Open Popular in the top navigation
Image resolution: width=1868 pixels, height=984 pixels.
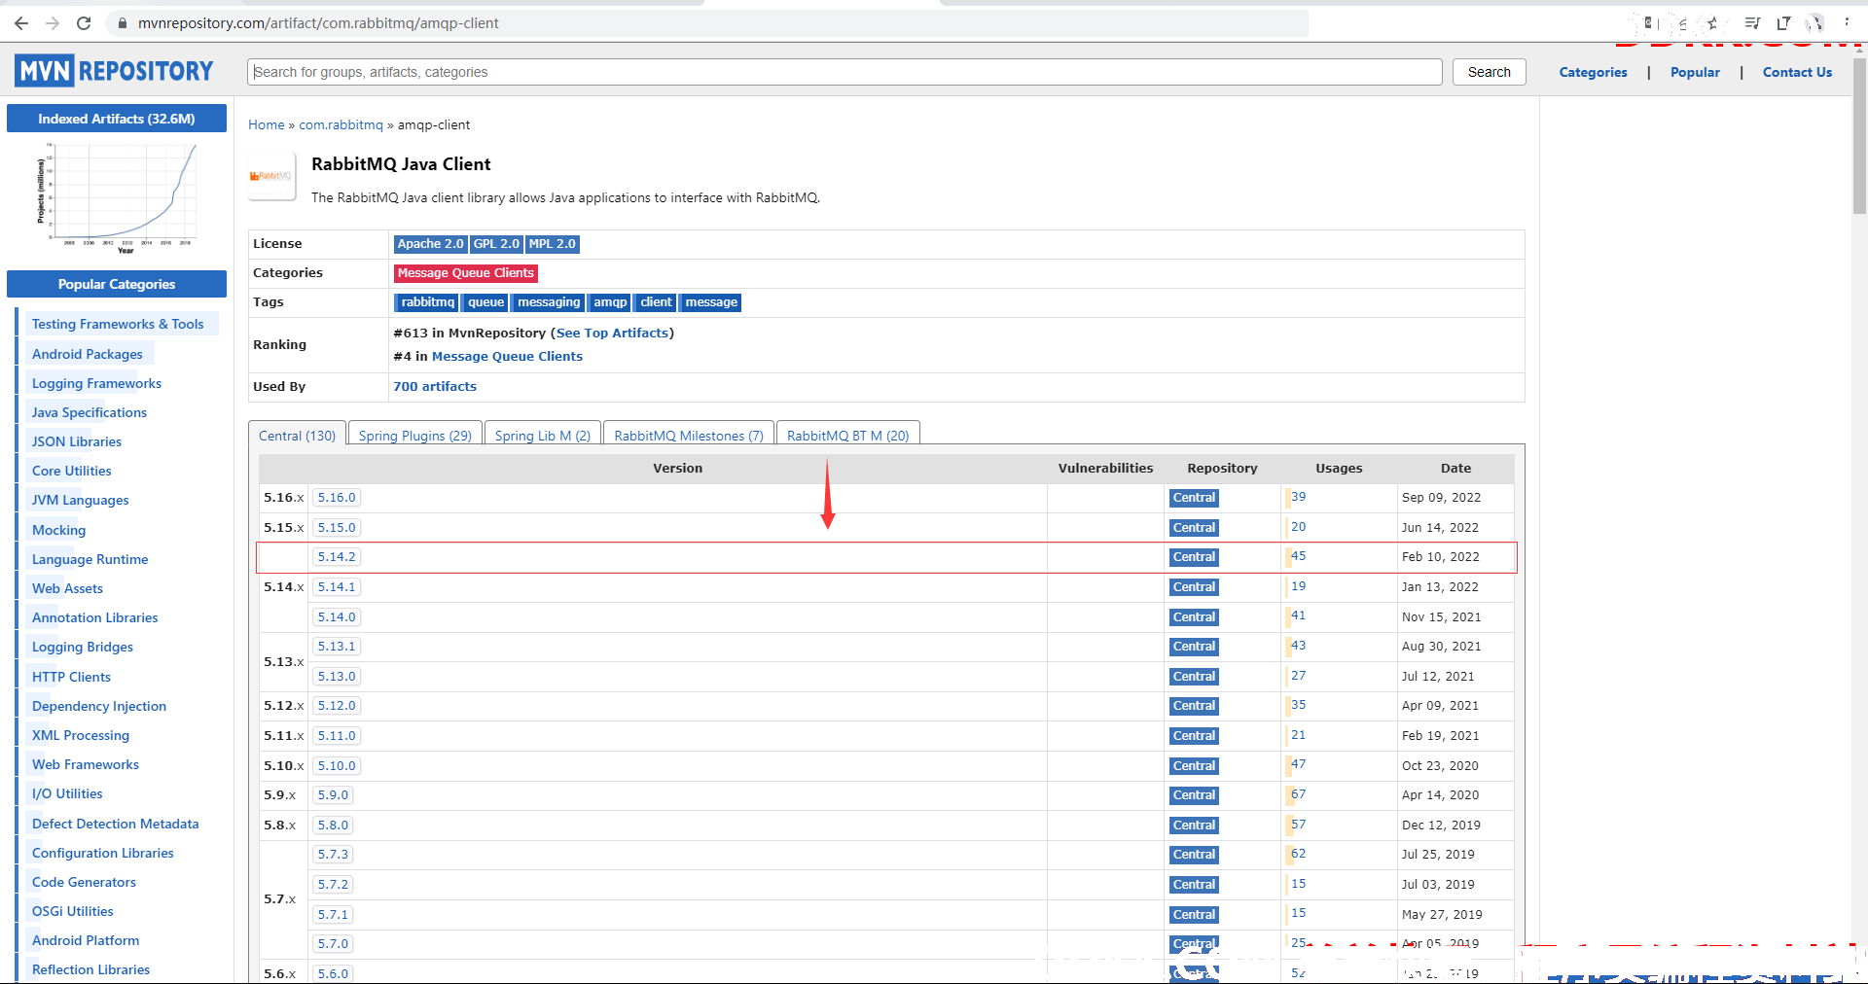(x=1695, y=72)
